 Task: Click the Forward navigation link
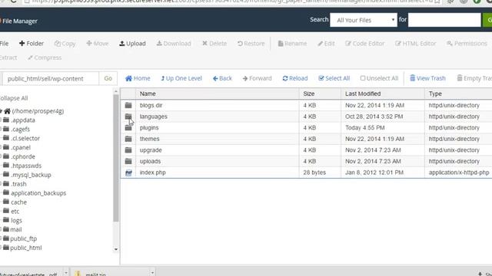pyautogui.click(x=257, y=78)
